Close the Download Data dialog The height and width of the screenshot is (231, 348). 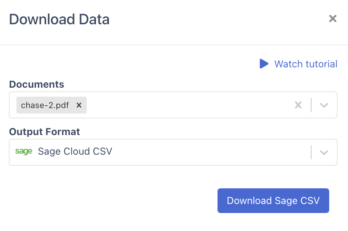(333, 18)
